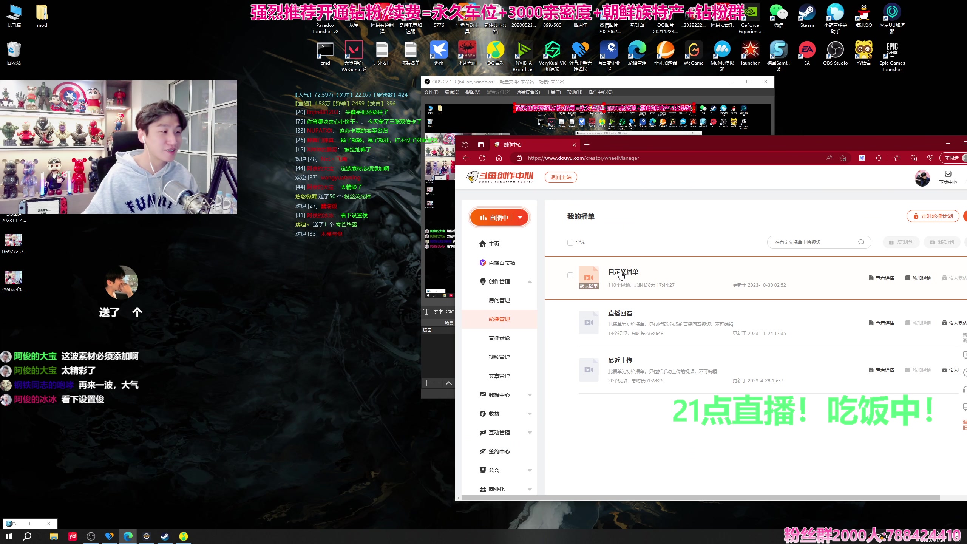Image resolution: width=967 pixels, height=544 pixels.
Task: Select 轮播管理 in the sidebar menu
Action: (x=499, y=319)
